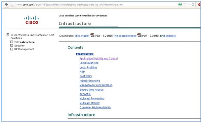Open Secure Web Access link

coord(92,90)
